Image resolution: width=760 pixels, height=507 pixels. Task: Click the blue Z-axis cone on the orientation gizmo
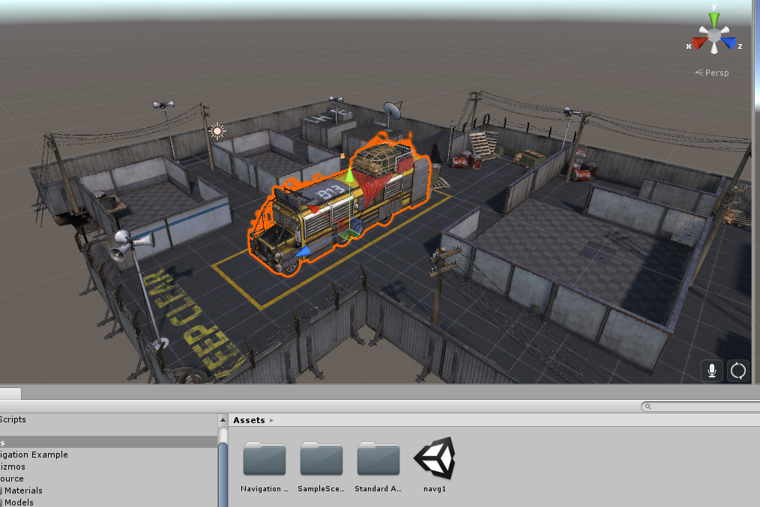coord(729,43)
